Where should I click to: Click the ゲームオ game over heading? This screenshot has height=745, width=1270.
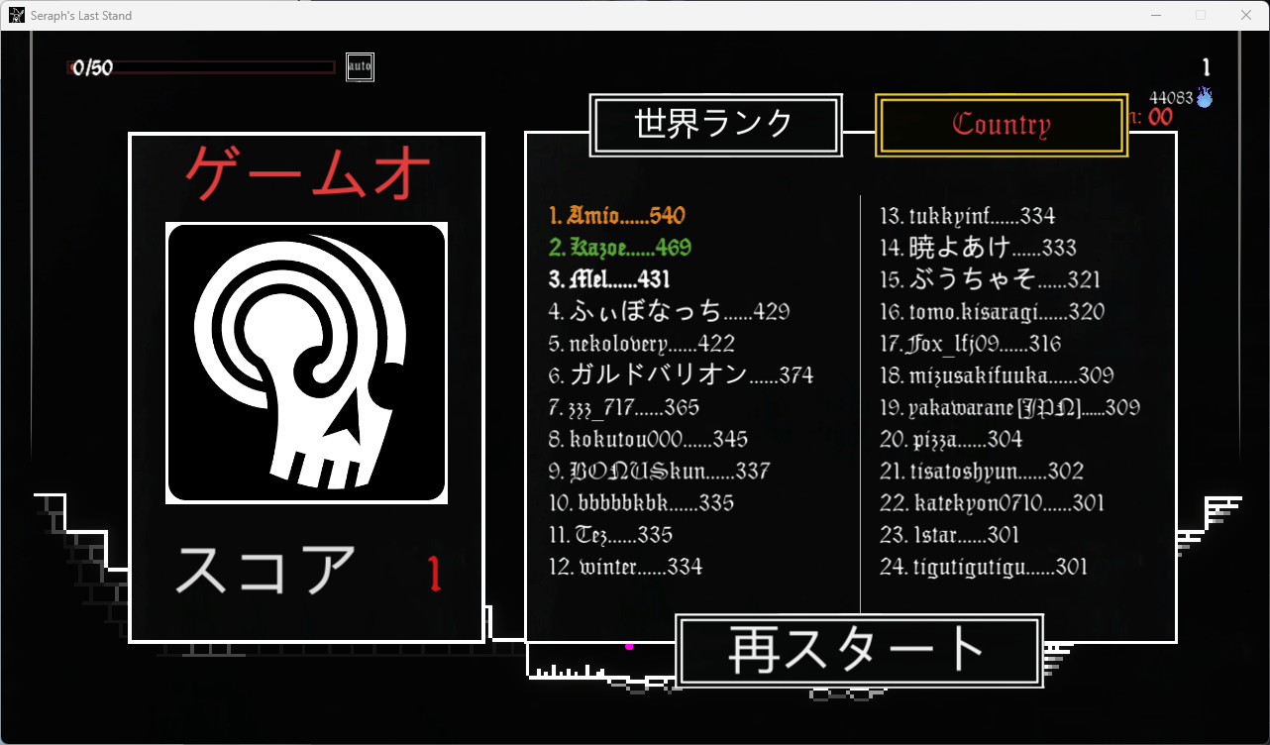(307, 172)
